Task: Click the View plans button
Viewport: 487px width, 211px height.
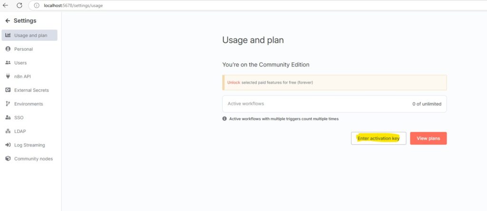Action: tap(428, 138)
